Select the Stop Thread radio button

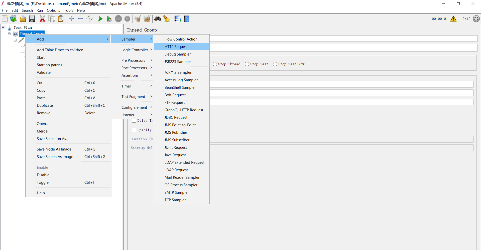(215, 64)
